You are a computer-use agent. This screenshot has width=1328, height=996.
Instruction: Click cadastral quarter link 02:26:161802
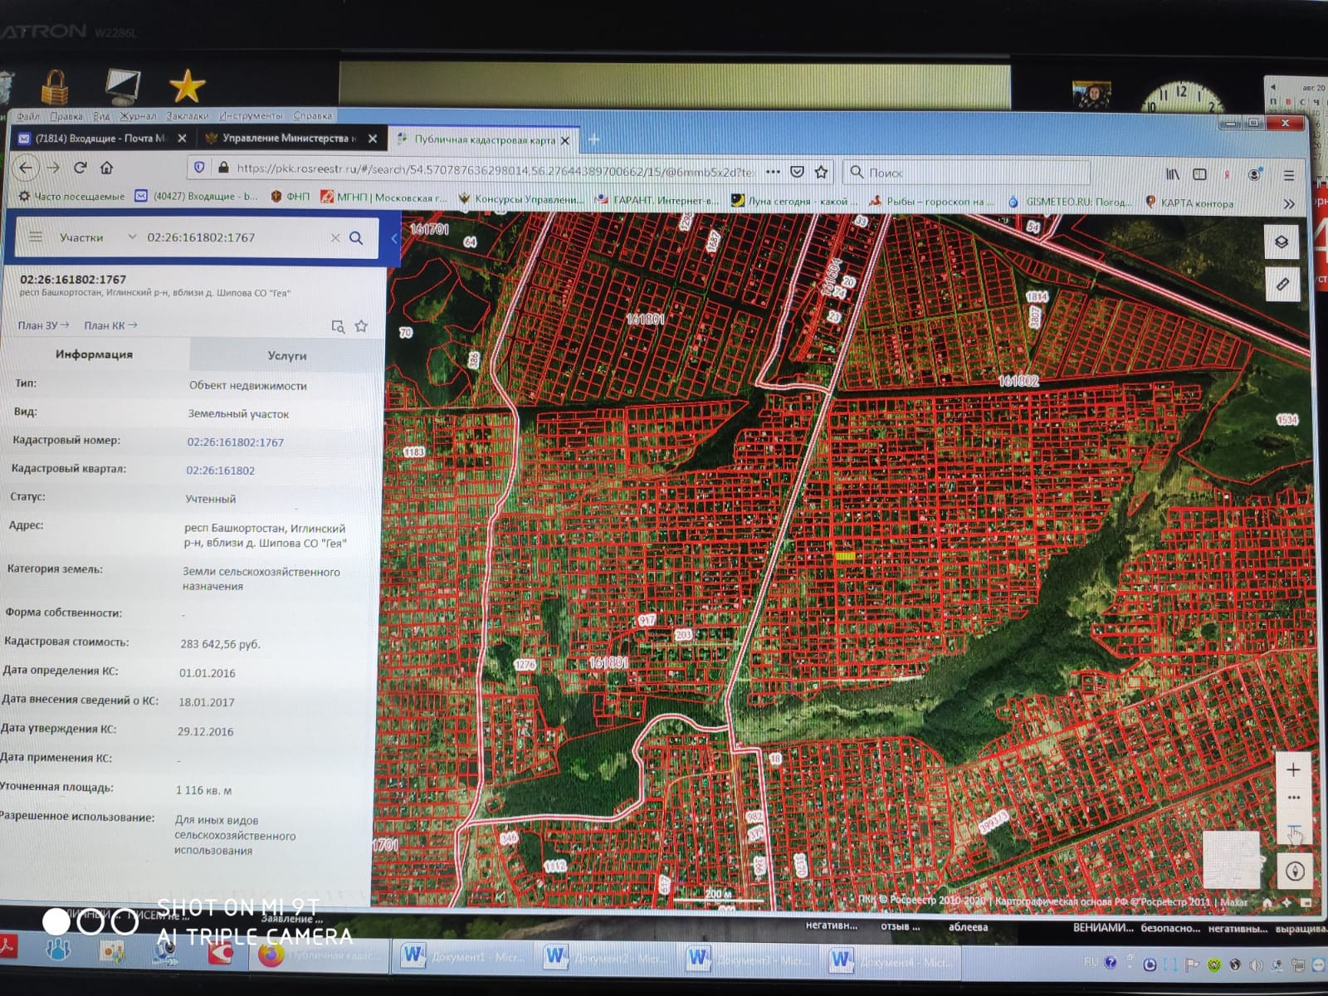220,471
